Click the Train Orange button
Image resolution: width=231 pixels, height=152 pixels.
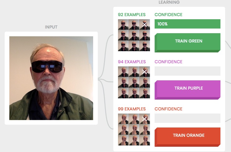(x=188, y=137)
